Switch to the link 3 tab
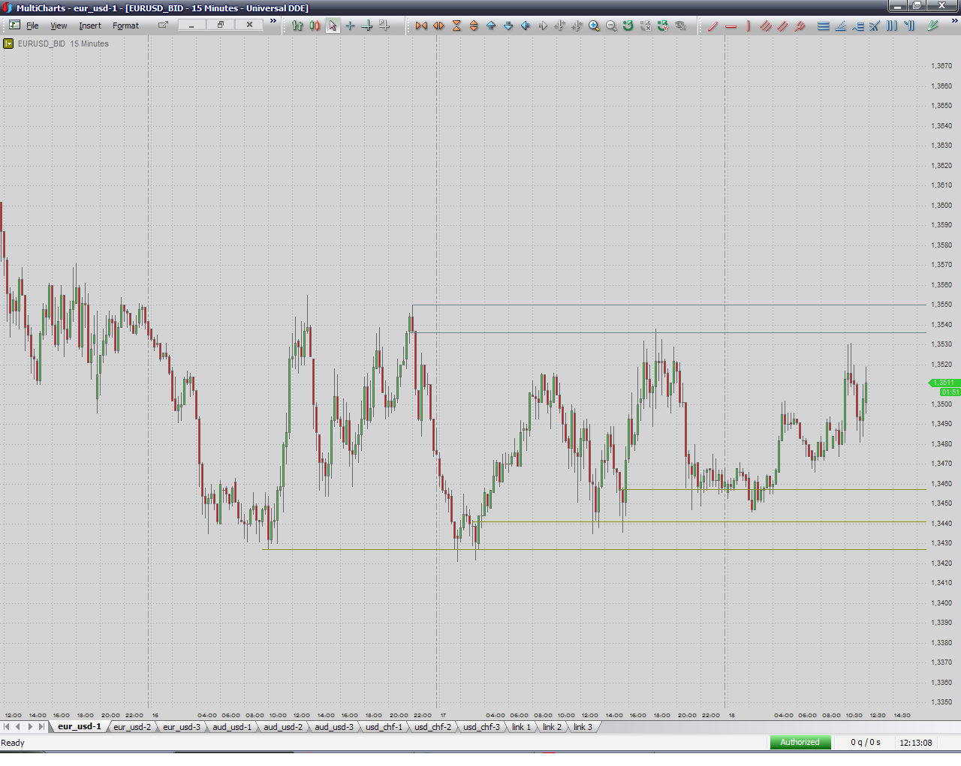Screen dimensions: 961x766 (x=583, y=727)
